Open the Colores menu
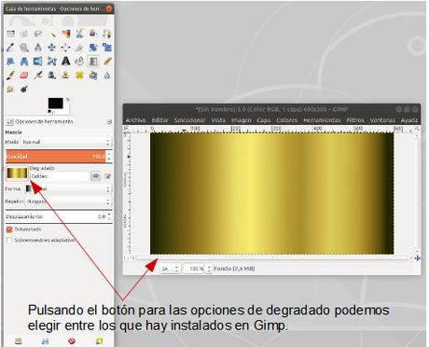This screenshot has height=347, width=429. pyautogui.click(x=287, y=120)
